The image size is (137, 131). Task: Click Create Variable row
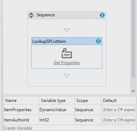coord(70,128)
